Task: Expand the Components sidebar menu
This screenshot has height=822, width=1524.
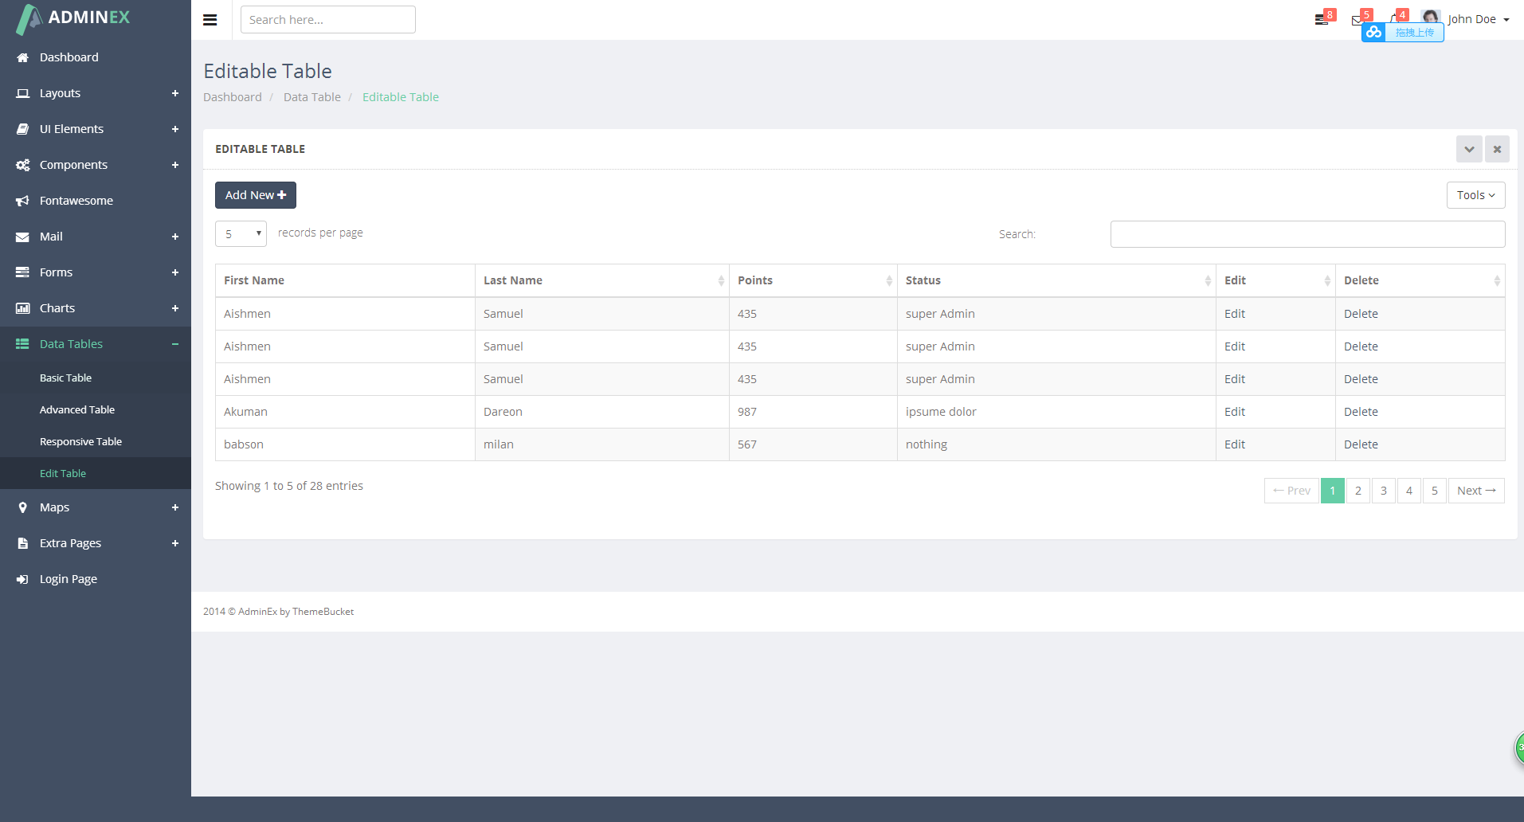Action: point(96,165)
